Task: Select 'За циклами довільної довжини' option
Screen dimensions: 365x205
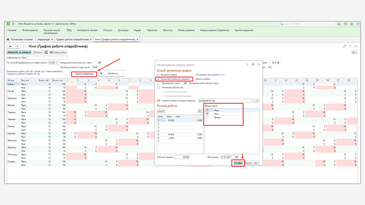Action: point(158,79)
